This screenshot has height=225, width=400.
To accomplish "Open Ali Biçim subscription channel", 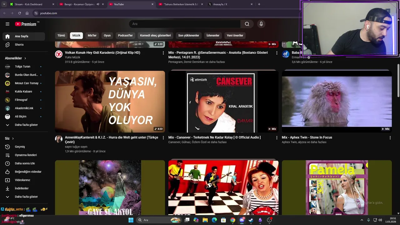I will pyautogui.click(x=24, y=117).
